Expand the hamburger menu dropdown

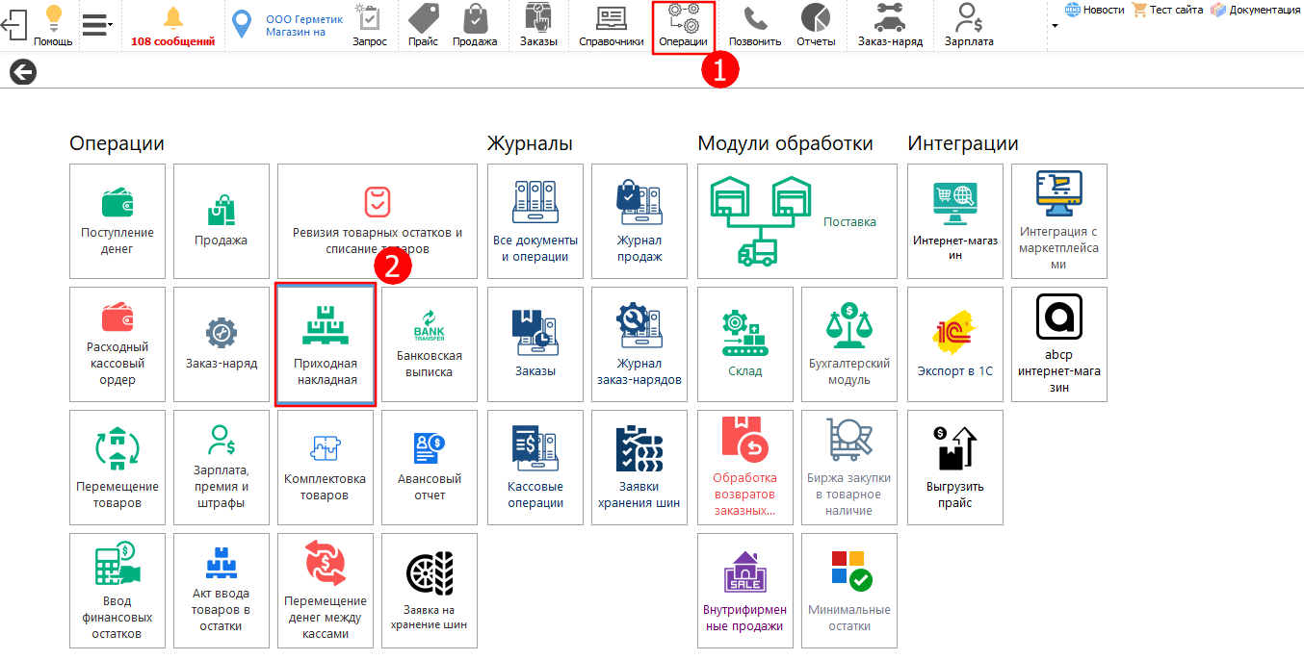[96, 25]
